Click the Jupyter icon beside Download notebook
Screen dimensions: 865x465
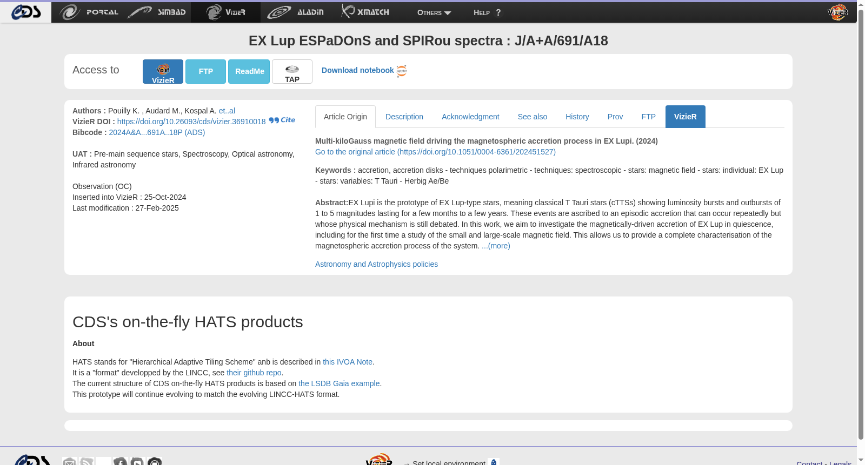402,71
